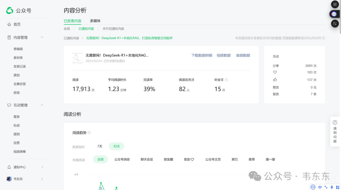Switch data range to 7天
341x190 pixels.
click(x=99, y=146)
